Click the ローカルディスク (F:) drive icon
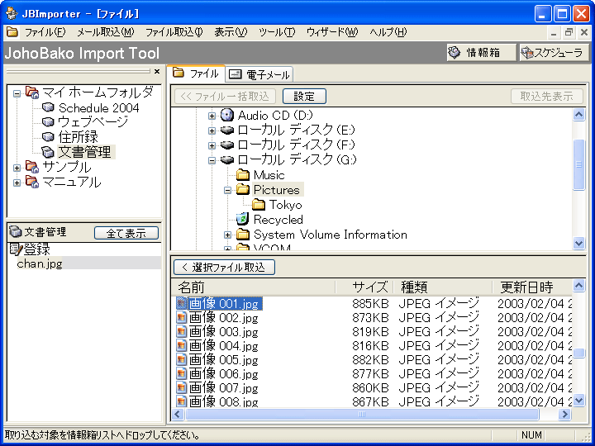Image resolution: width=595 pixels, height=446 pixels. pos(227,145)
